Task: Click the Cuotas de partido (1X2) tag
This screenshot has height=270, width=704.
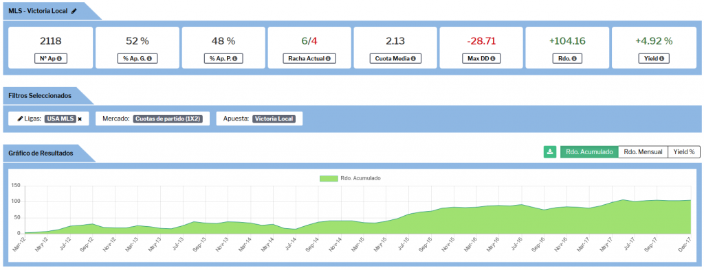Action: coord(168,119)
